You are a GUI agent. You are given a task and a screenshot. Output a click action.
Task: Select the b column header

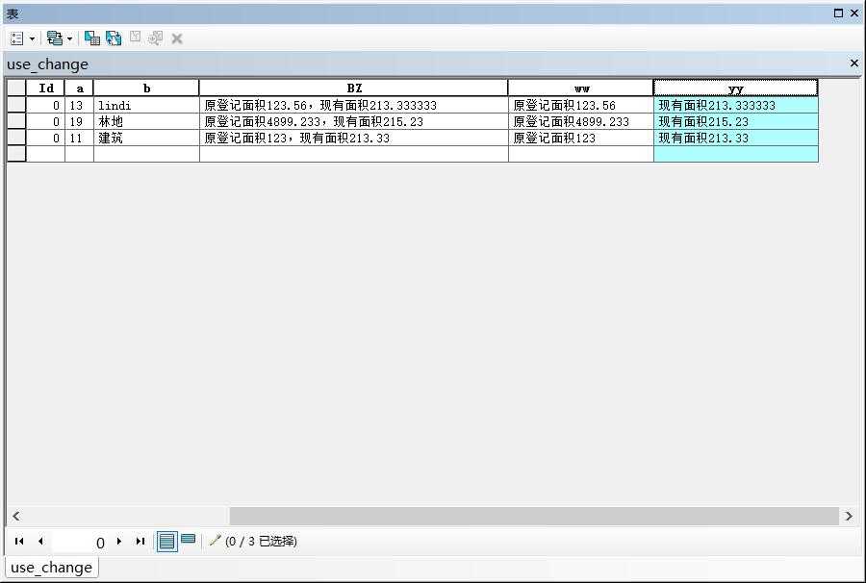click(146, 88)
